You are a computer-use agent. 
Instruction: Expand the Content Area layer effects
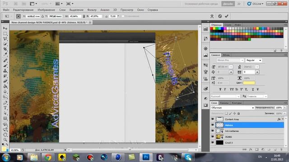click(x=283, y=119)
